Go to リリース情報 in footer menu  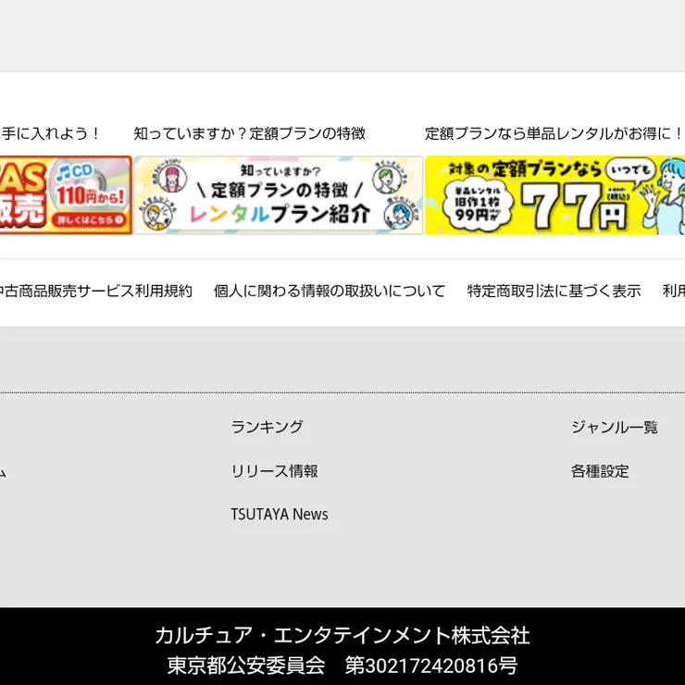pos(274,471)
